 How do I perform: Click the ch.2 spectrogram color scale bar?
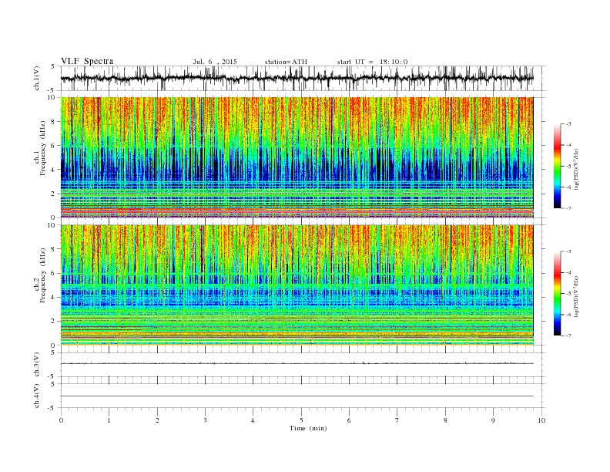(557, 294)
